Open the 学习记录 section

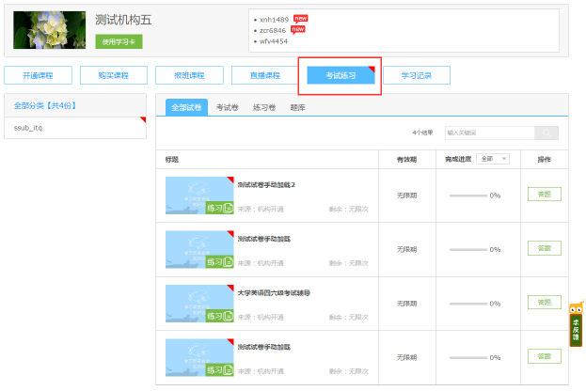pos(416,75)
